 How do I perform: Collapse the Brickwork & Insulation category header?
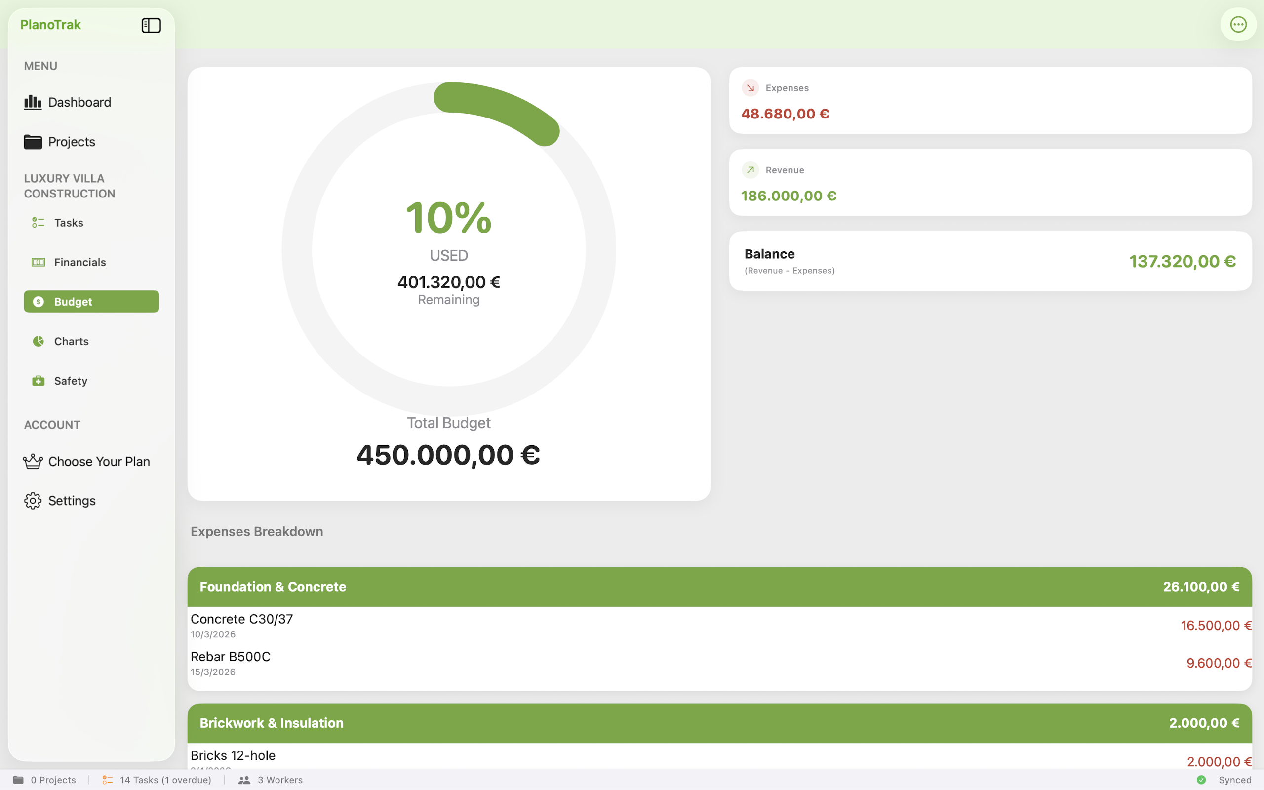(720, 723)
